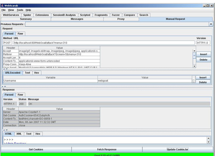Open the Fuzzer tab
The height and width of the screenshot is (156, 215).
tap(116, 15)
